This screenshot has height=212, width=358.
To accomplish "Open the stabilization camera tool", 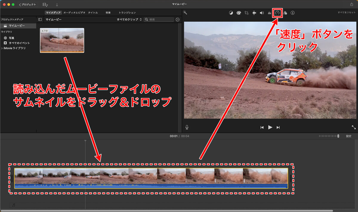I will [x=254, y=13].
